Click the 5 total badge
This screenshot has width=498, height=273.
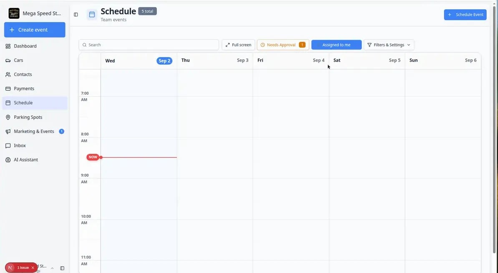[147, 11]
